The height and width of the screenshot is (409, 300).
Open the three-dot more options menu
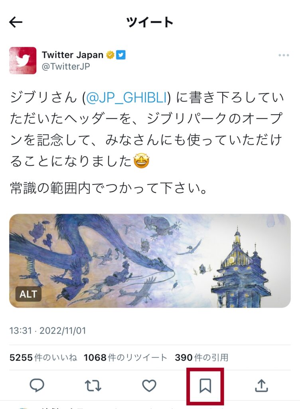tap(284, 55)
